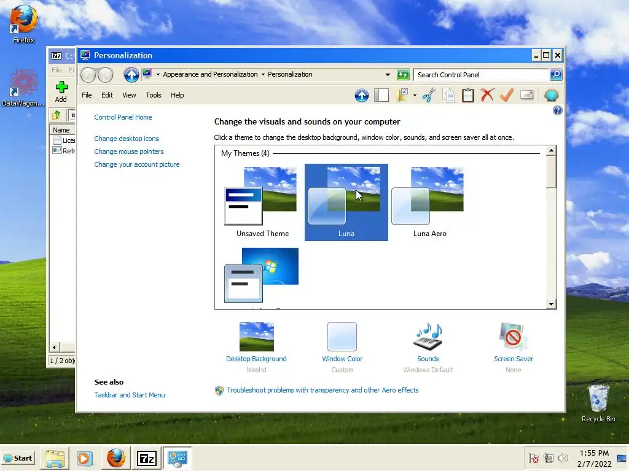Open Taskbar and Start Menu link

point(130,396)
